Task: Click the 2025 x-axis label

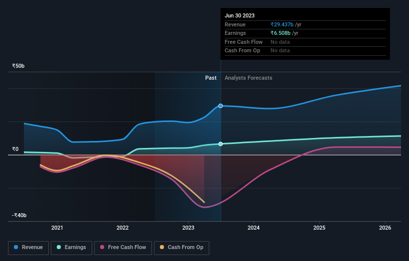Action: [x=319, y=228]
